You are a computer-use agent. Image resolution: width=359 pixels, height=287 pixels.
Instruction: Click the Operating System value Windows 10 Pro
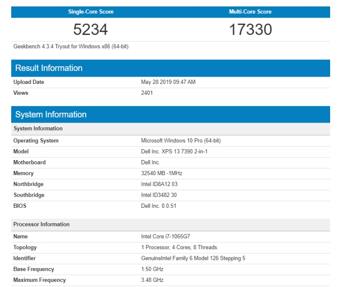pyautogui.click(x=181, y=141)
